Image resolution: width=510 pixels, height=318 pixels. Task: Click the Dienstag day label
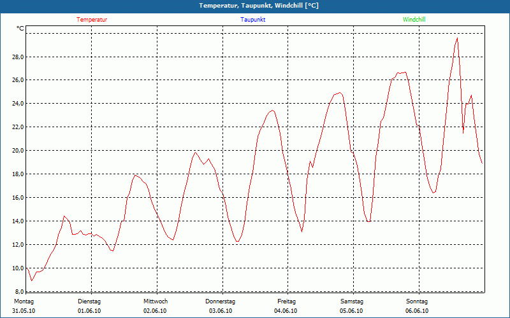pos(89,301)
